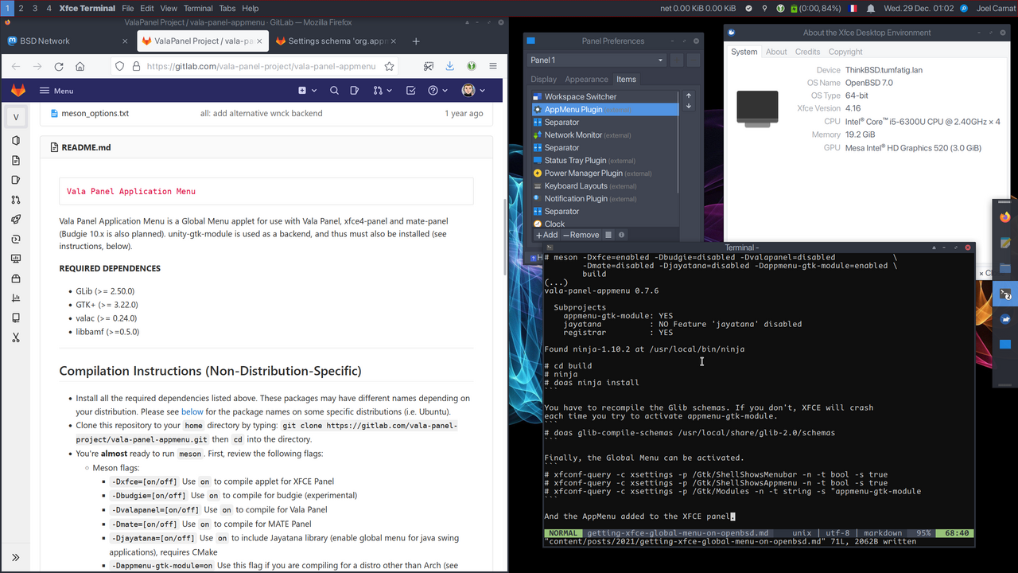Select Power Manager Plugin item
Screen dimensions: 1018x573
tap(605, 173)
